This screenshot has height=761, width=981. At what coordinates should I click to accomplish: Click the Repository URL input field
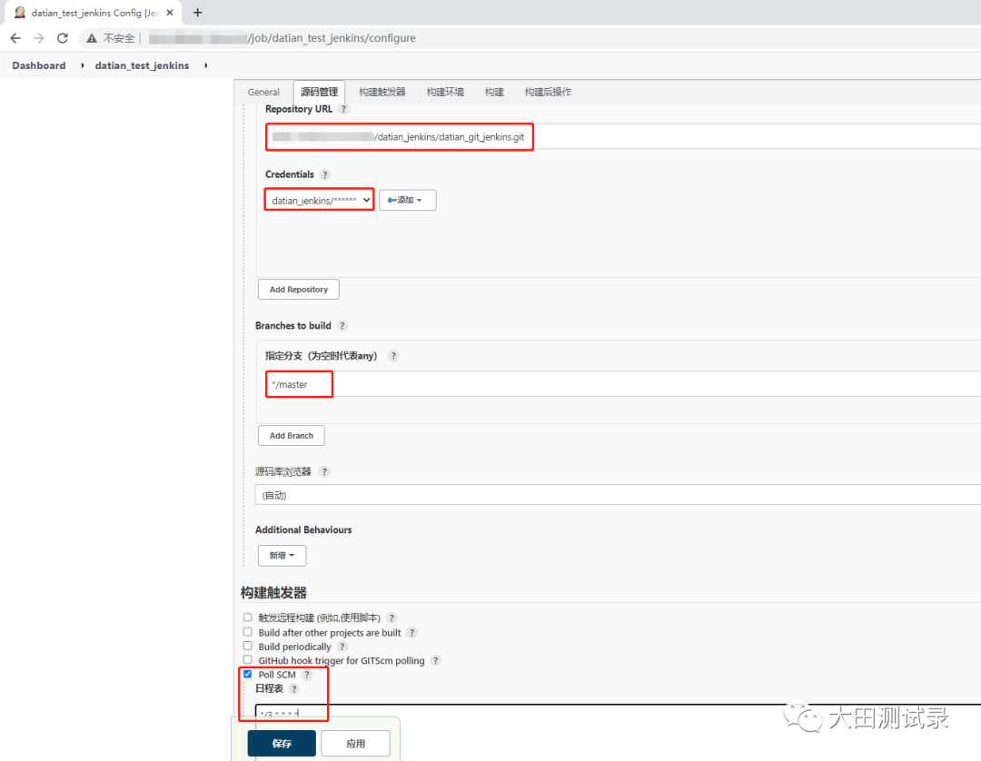(623, 136)
